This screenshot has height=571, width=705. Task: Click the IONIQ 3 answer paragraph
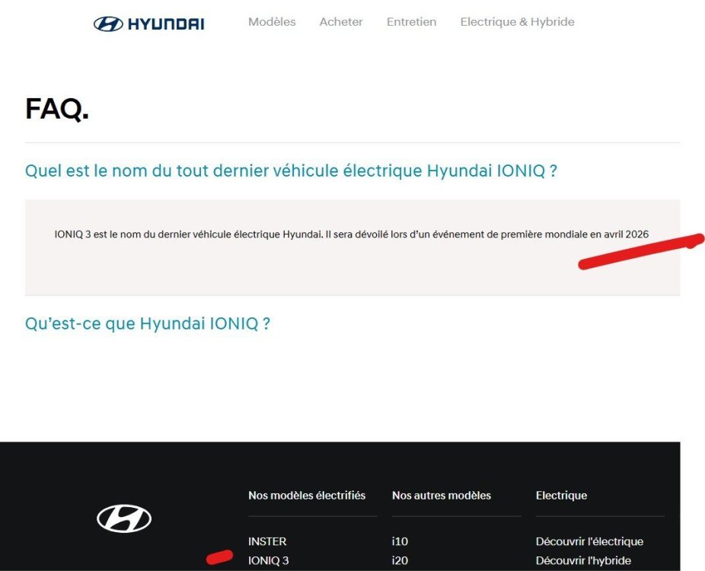click(351, 234)
